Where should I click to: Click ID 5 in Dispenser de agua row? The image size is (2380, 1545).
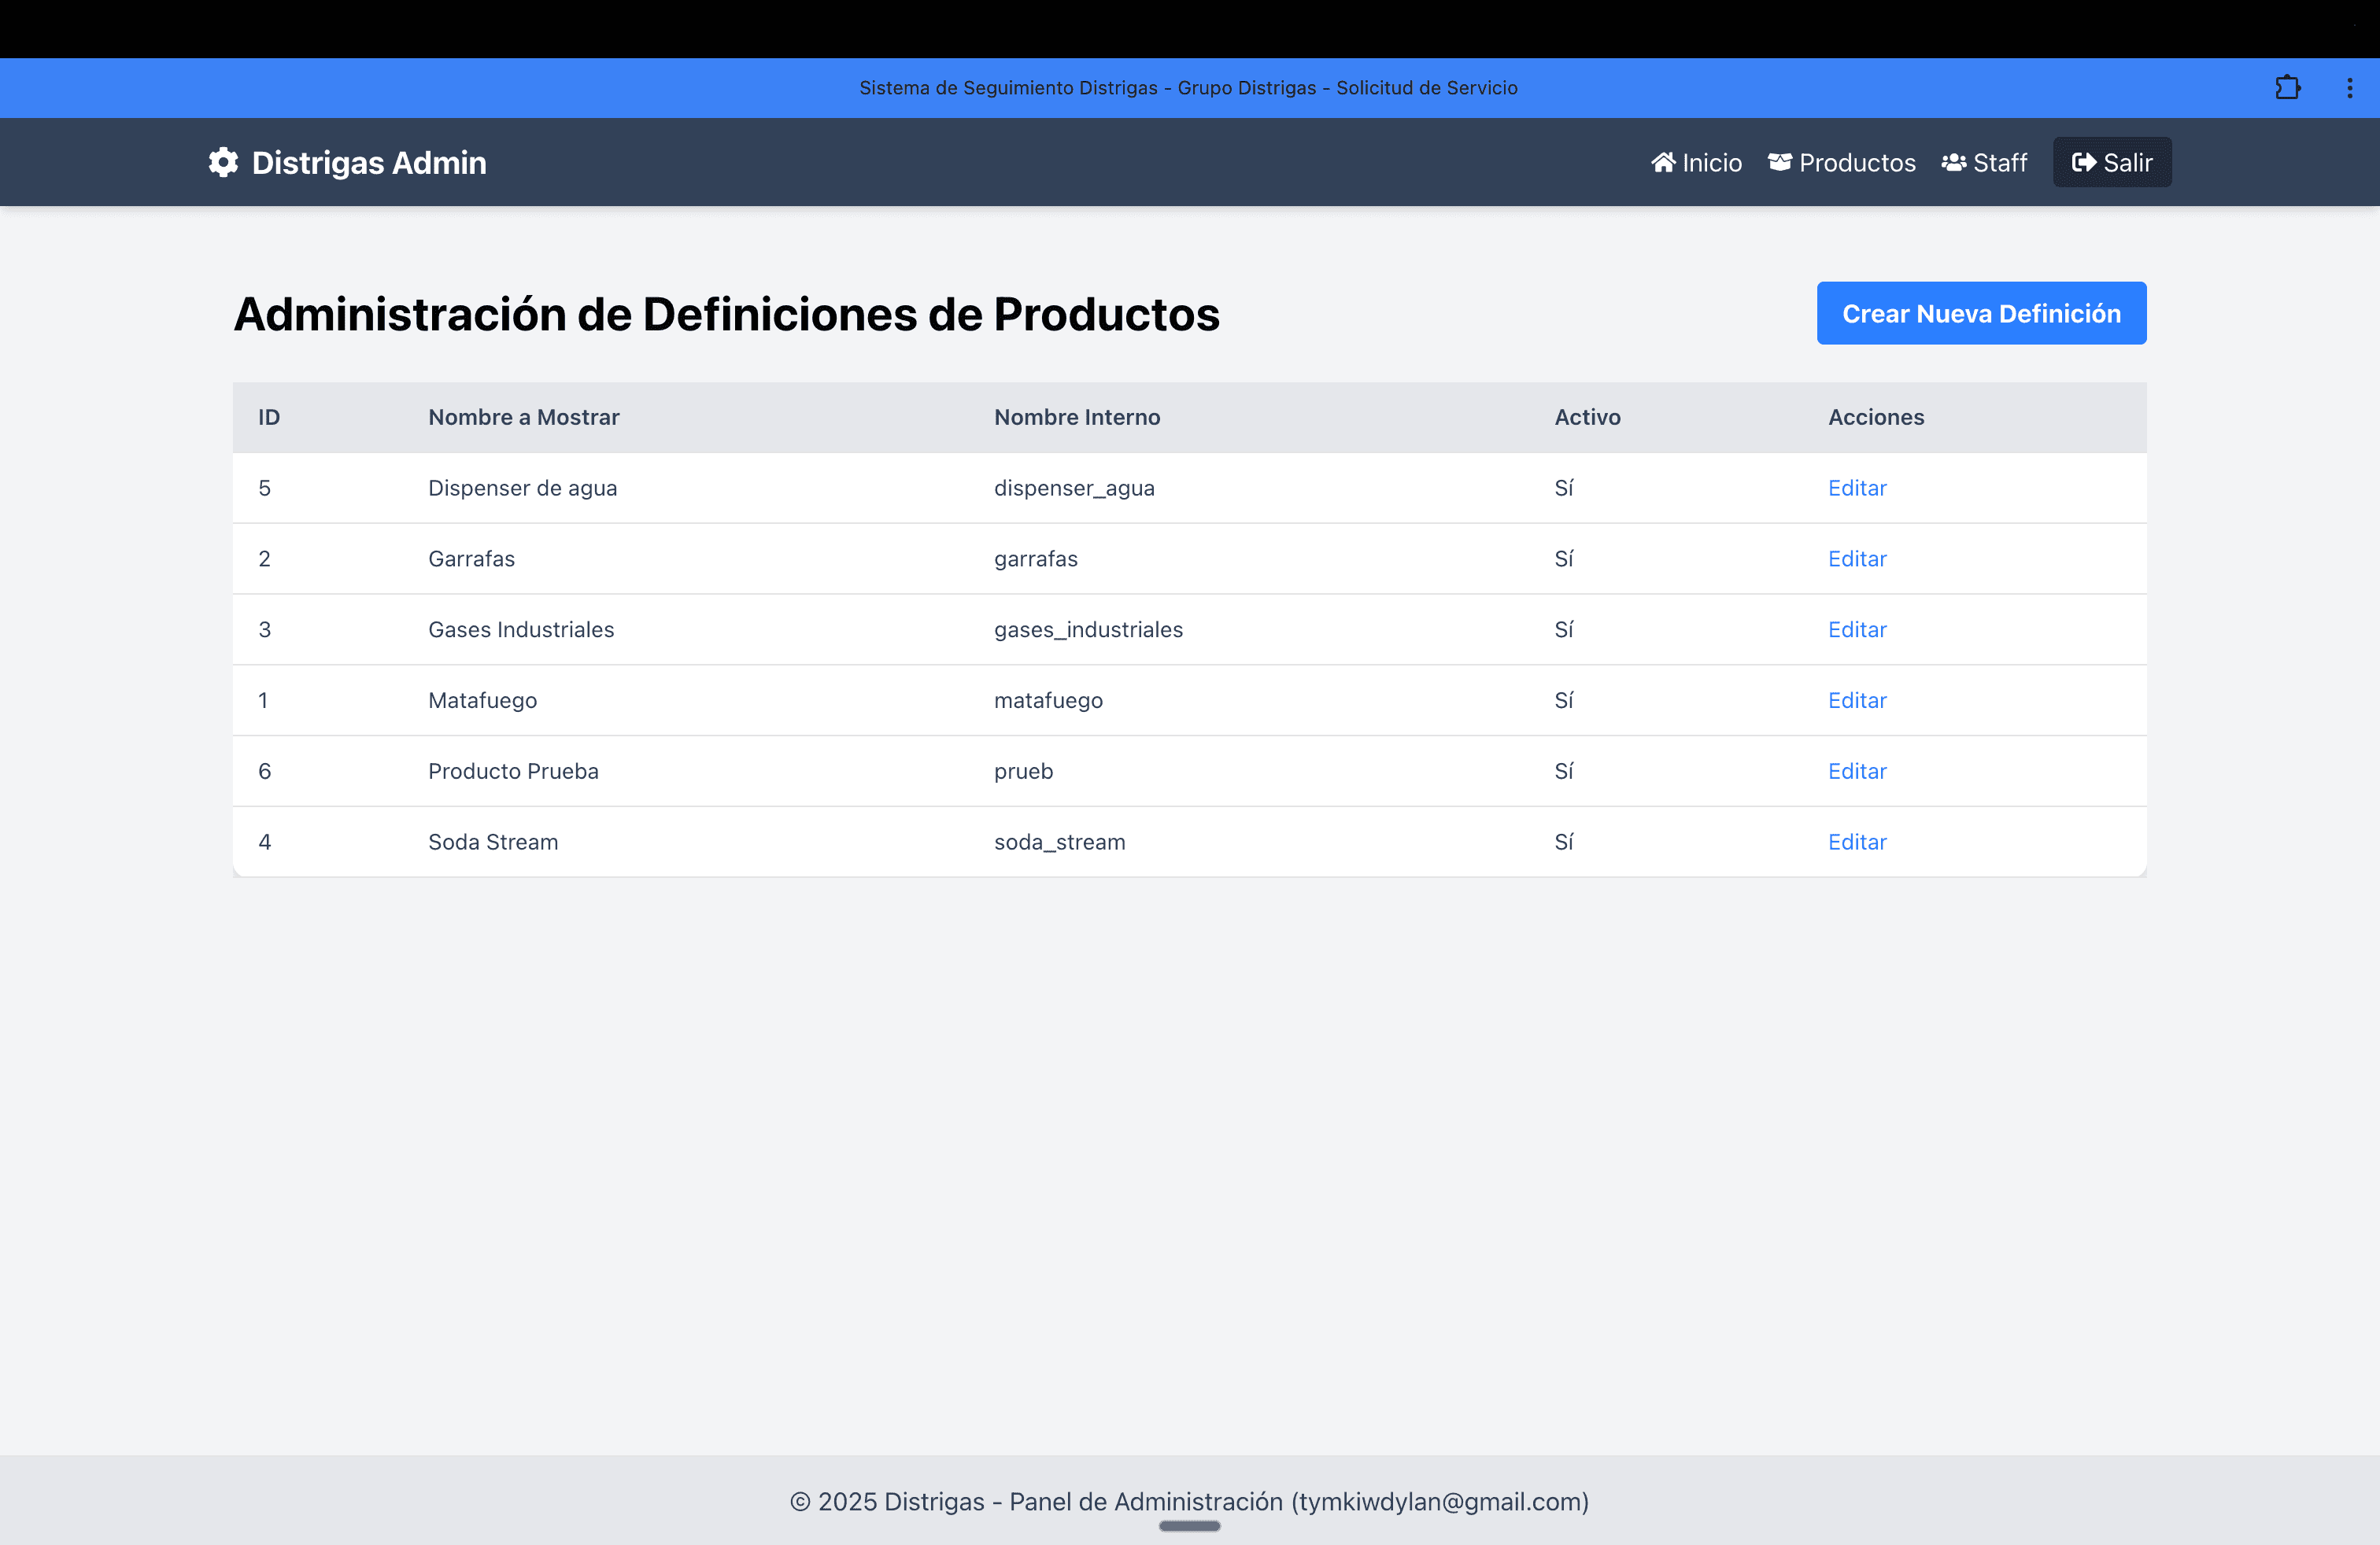pos(264,488)
